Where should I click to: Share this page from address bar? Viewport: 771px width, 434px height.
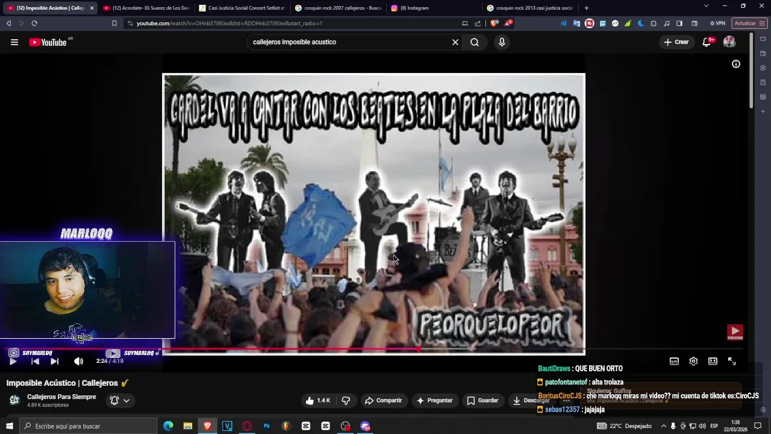point(478,24)
